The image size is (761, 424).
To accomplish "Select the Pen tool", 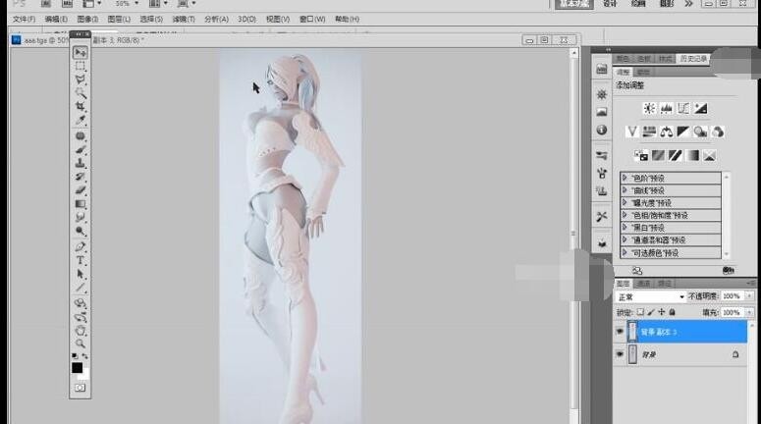I will 81,247.
